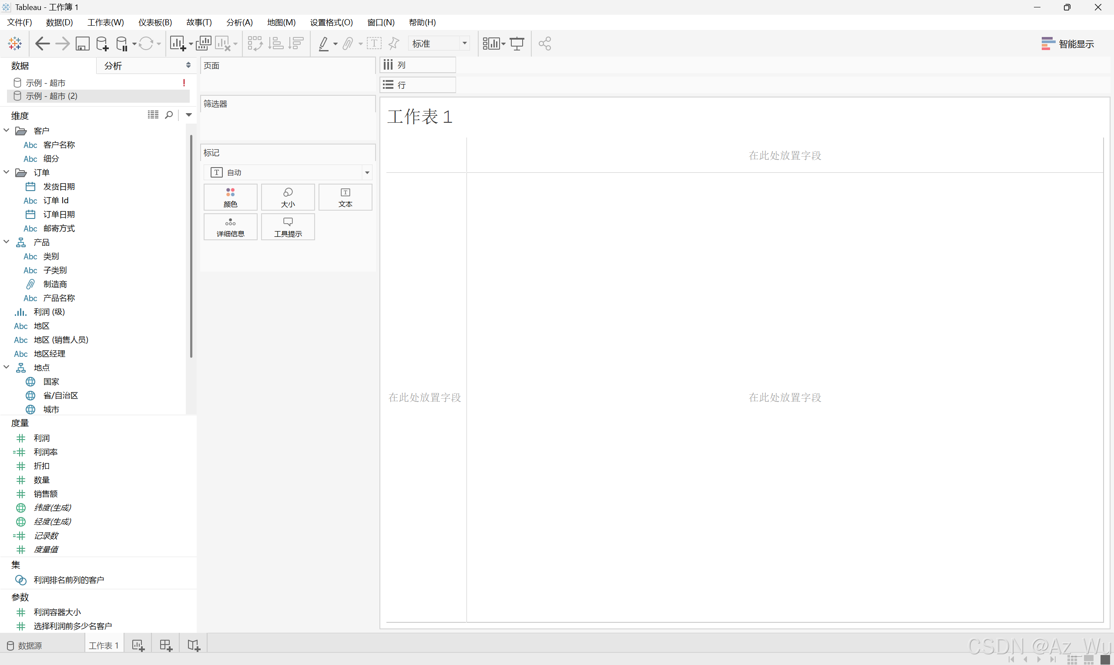1114x665 pixels.
Task: Click the search fields magnifier icon
Action: pos(169,115)
